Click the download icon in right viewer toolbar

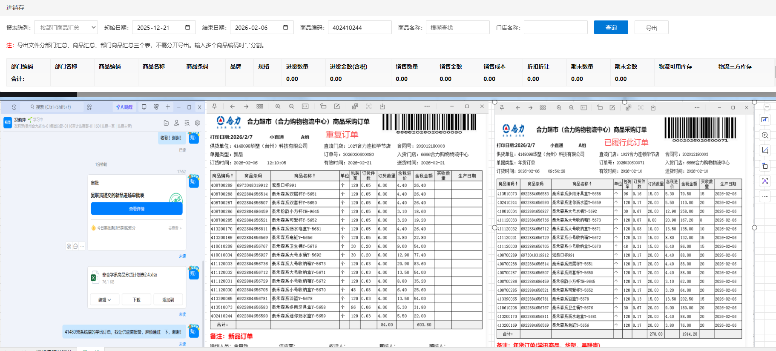[x=653, y=108]
